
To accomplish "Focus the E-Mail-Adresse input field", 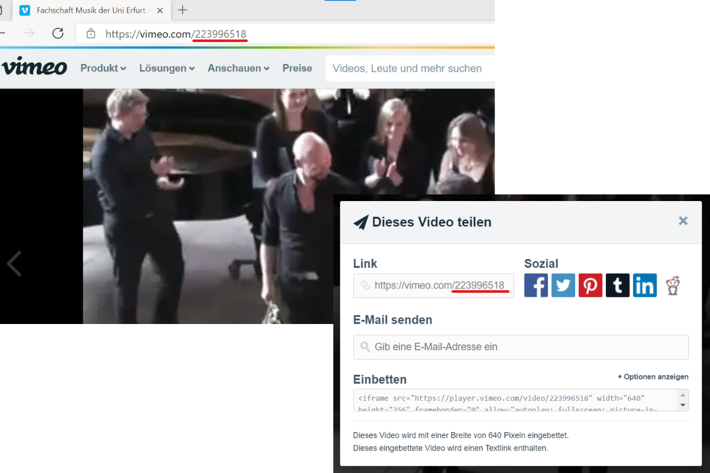I will [521, 347].
